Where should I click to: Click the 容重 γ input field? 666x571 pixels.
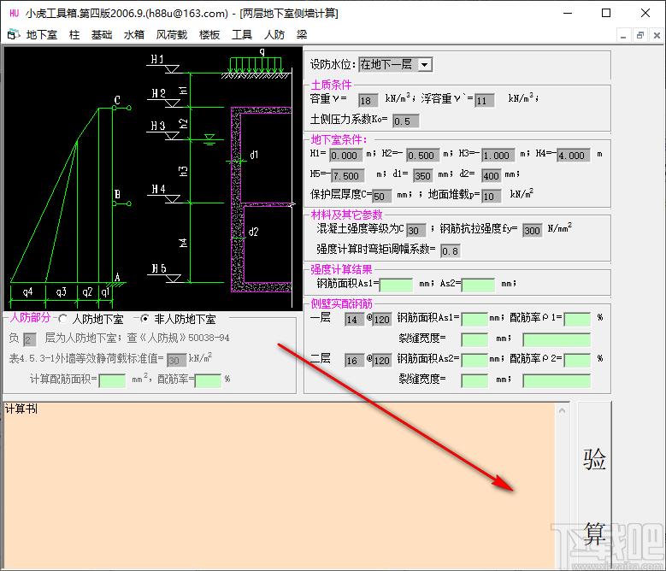tap(368, 101)
